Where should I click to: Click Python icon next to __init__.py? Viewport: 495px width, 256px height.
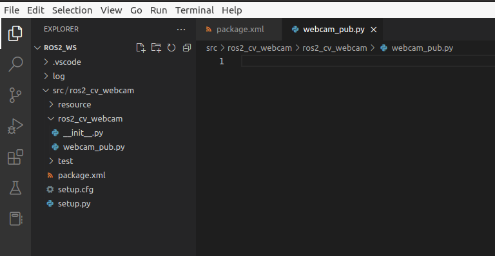(55, 133)
